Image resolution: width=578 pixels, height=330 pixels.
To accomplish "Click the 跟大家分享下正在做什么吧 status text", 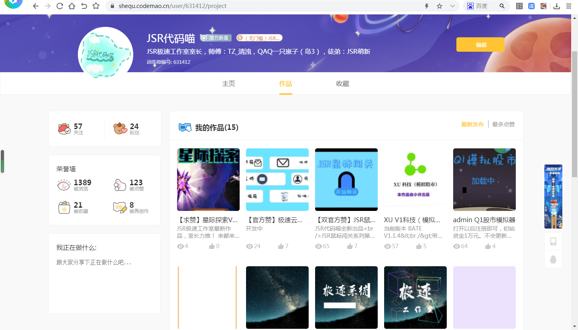I will pos(94,263).
